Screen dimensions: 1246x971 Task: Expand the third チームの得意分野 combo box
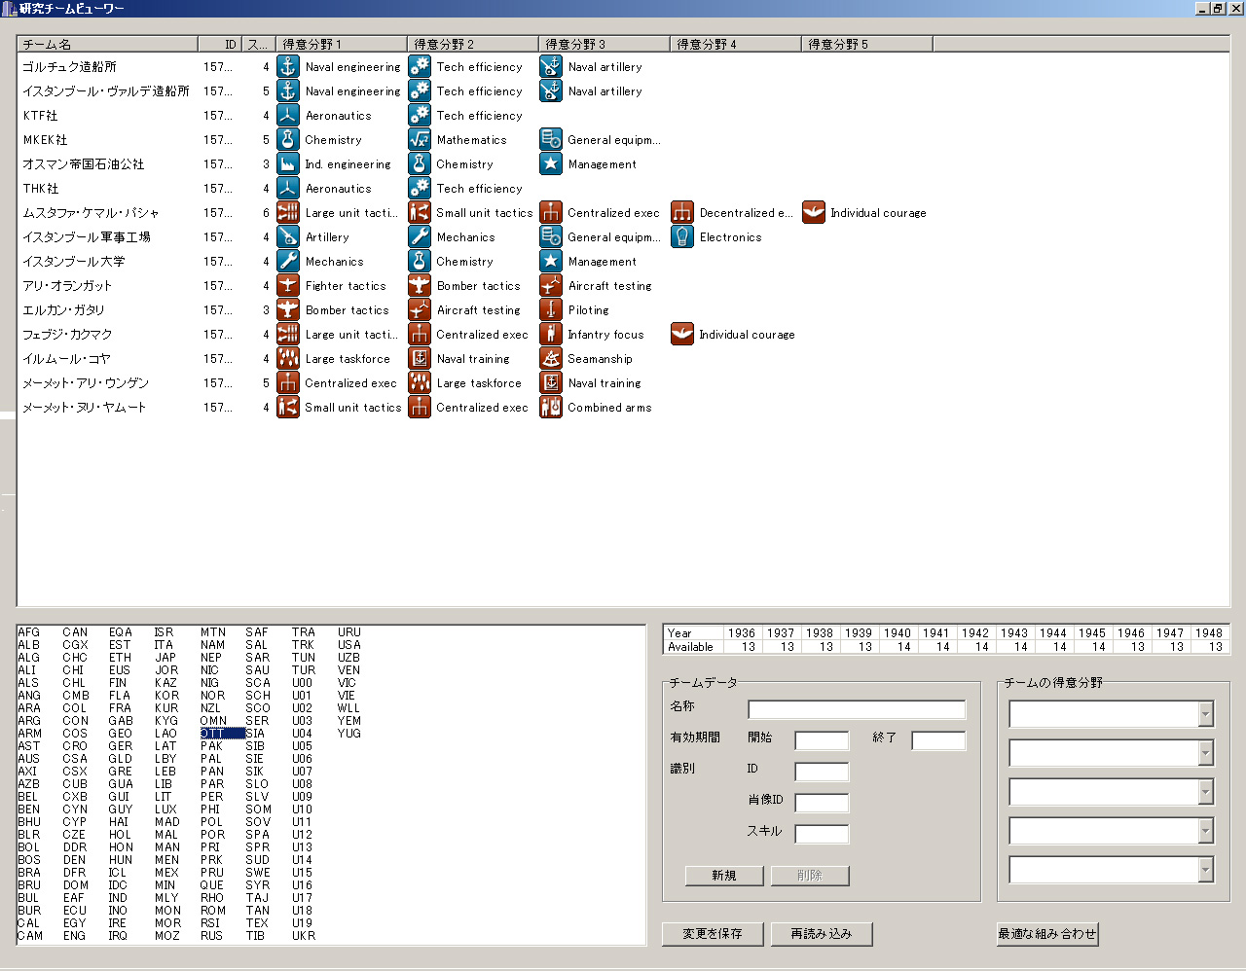pyautogui.click(x=1206, y=792)
